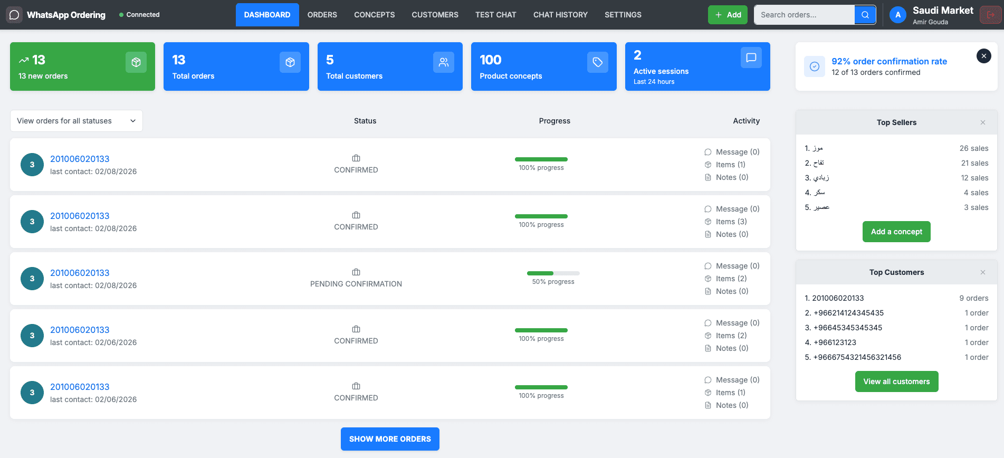Click top customer +96645345345345

pos(896,328)
